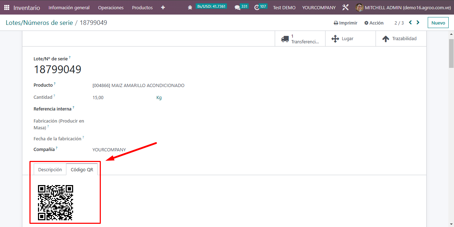Open Operaciones menu
Image resolution: width=454 pixels, height=227 pixels.
click(x=111, y=7)
